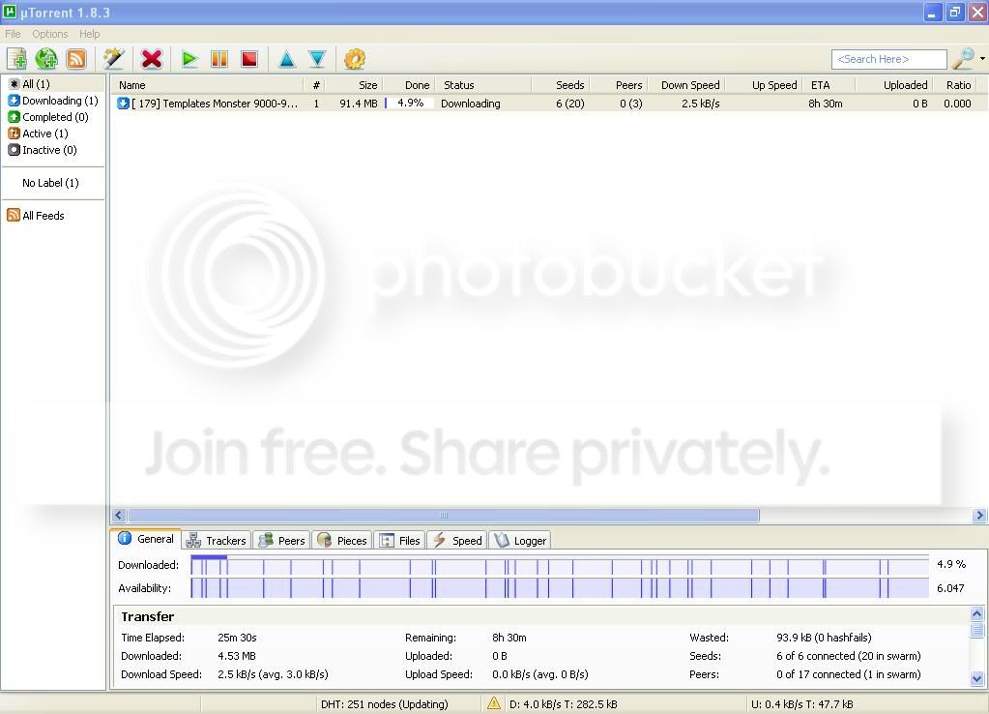Click the Add Torrent toolbar icon

point(16,59)
